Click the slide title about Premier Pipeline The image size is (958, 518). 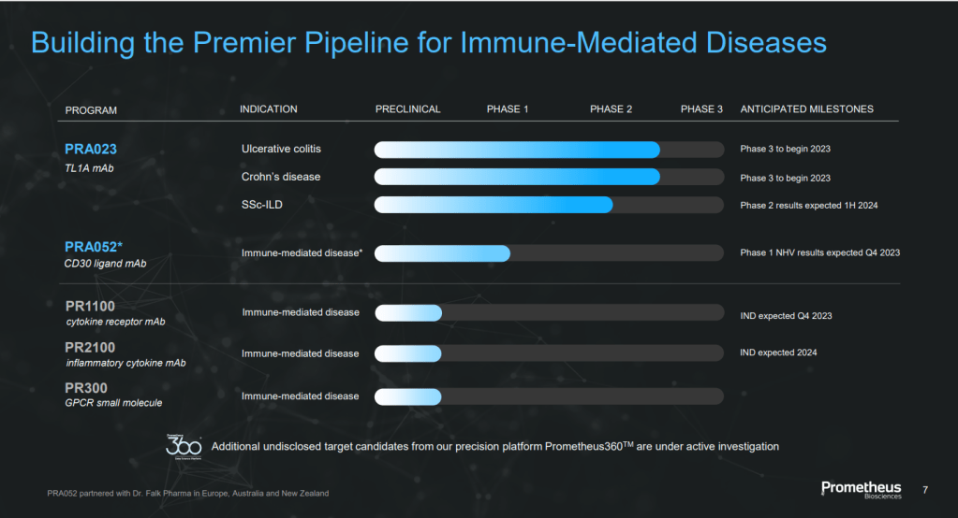429,43
